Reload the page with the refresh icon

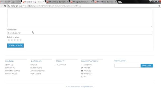(x=5, y=6)
